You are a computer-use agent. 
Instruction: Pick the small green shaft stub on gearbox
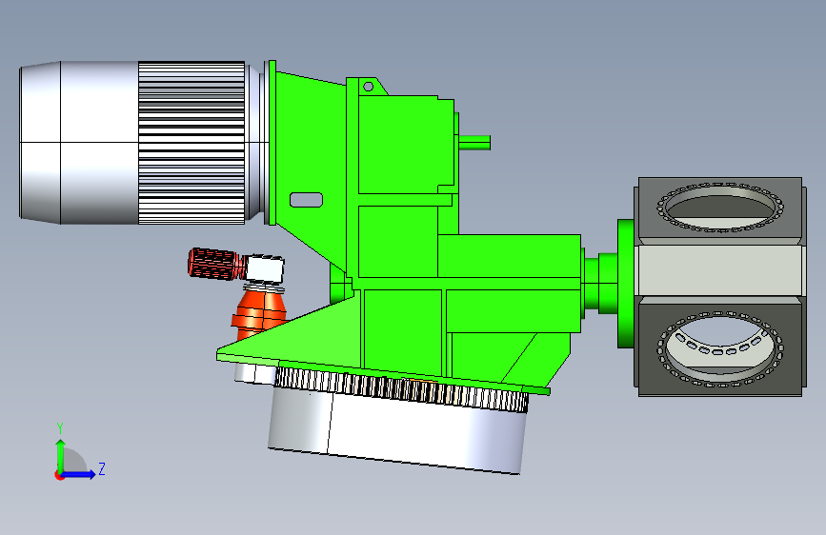[474, 142]
